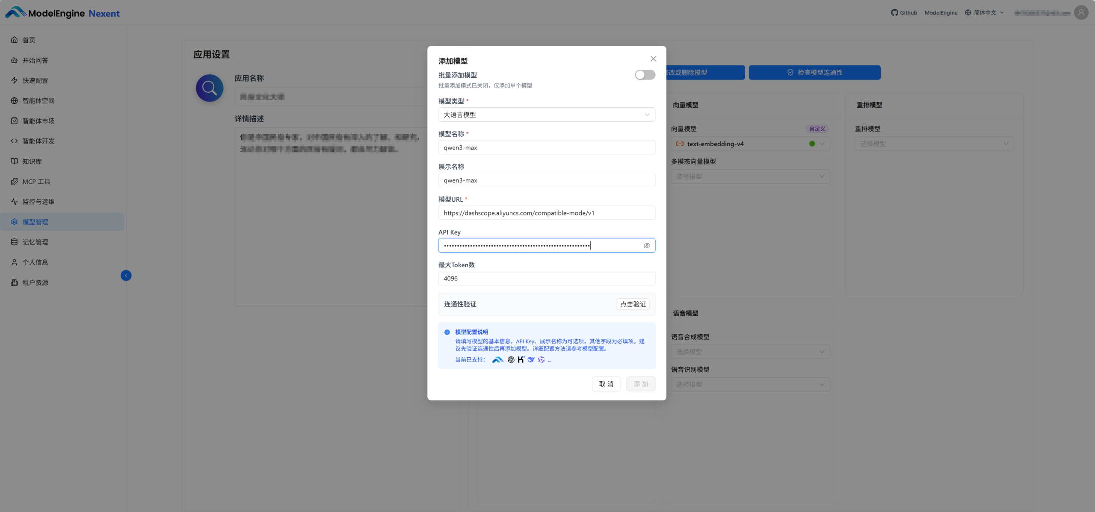Show the API Key with the eye toggle
This screenshot has height=512, width=1095.
click(646, 245)
